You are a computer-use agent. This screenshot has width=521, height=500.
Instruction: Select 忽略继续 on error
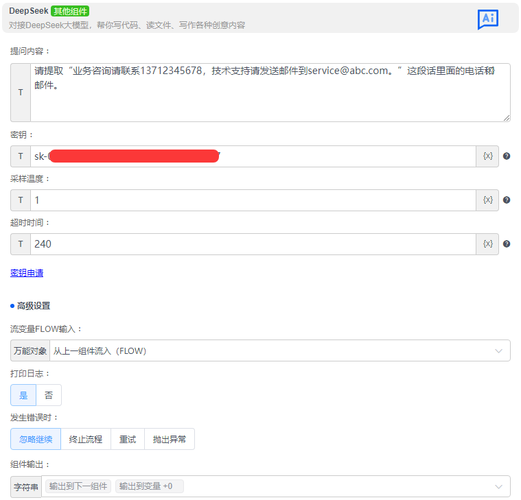(x=36, y=439)
